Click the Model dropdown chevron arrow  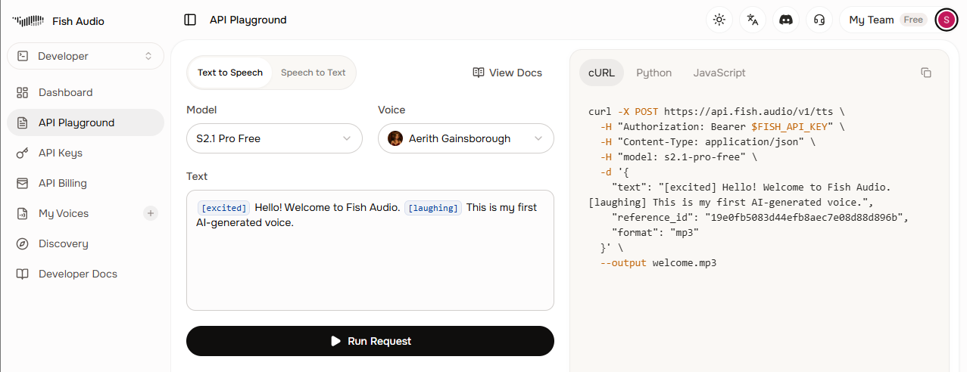click(347, 138)
